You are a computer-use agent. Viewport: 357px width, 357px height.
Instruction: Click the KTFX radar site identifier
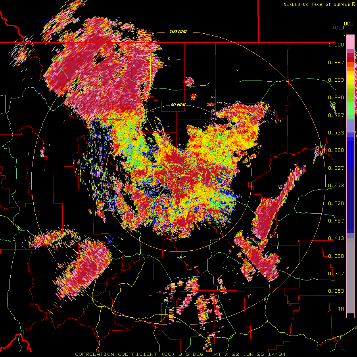click(x=222, y=354)
